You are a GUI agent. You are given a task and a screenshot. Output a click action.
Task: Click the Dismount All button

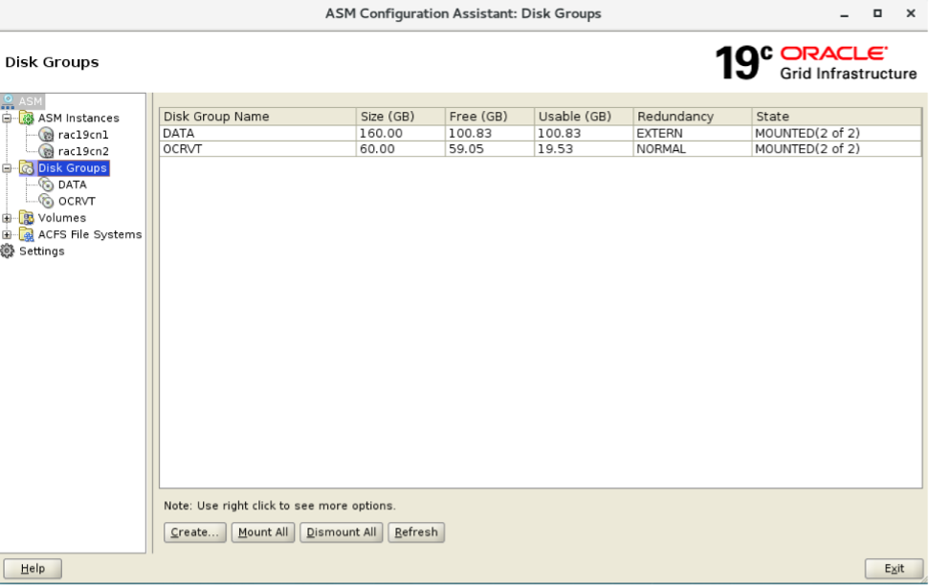[x=341, y=532]
